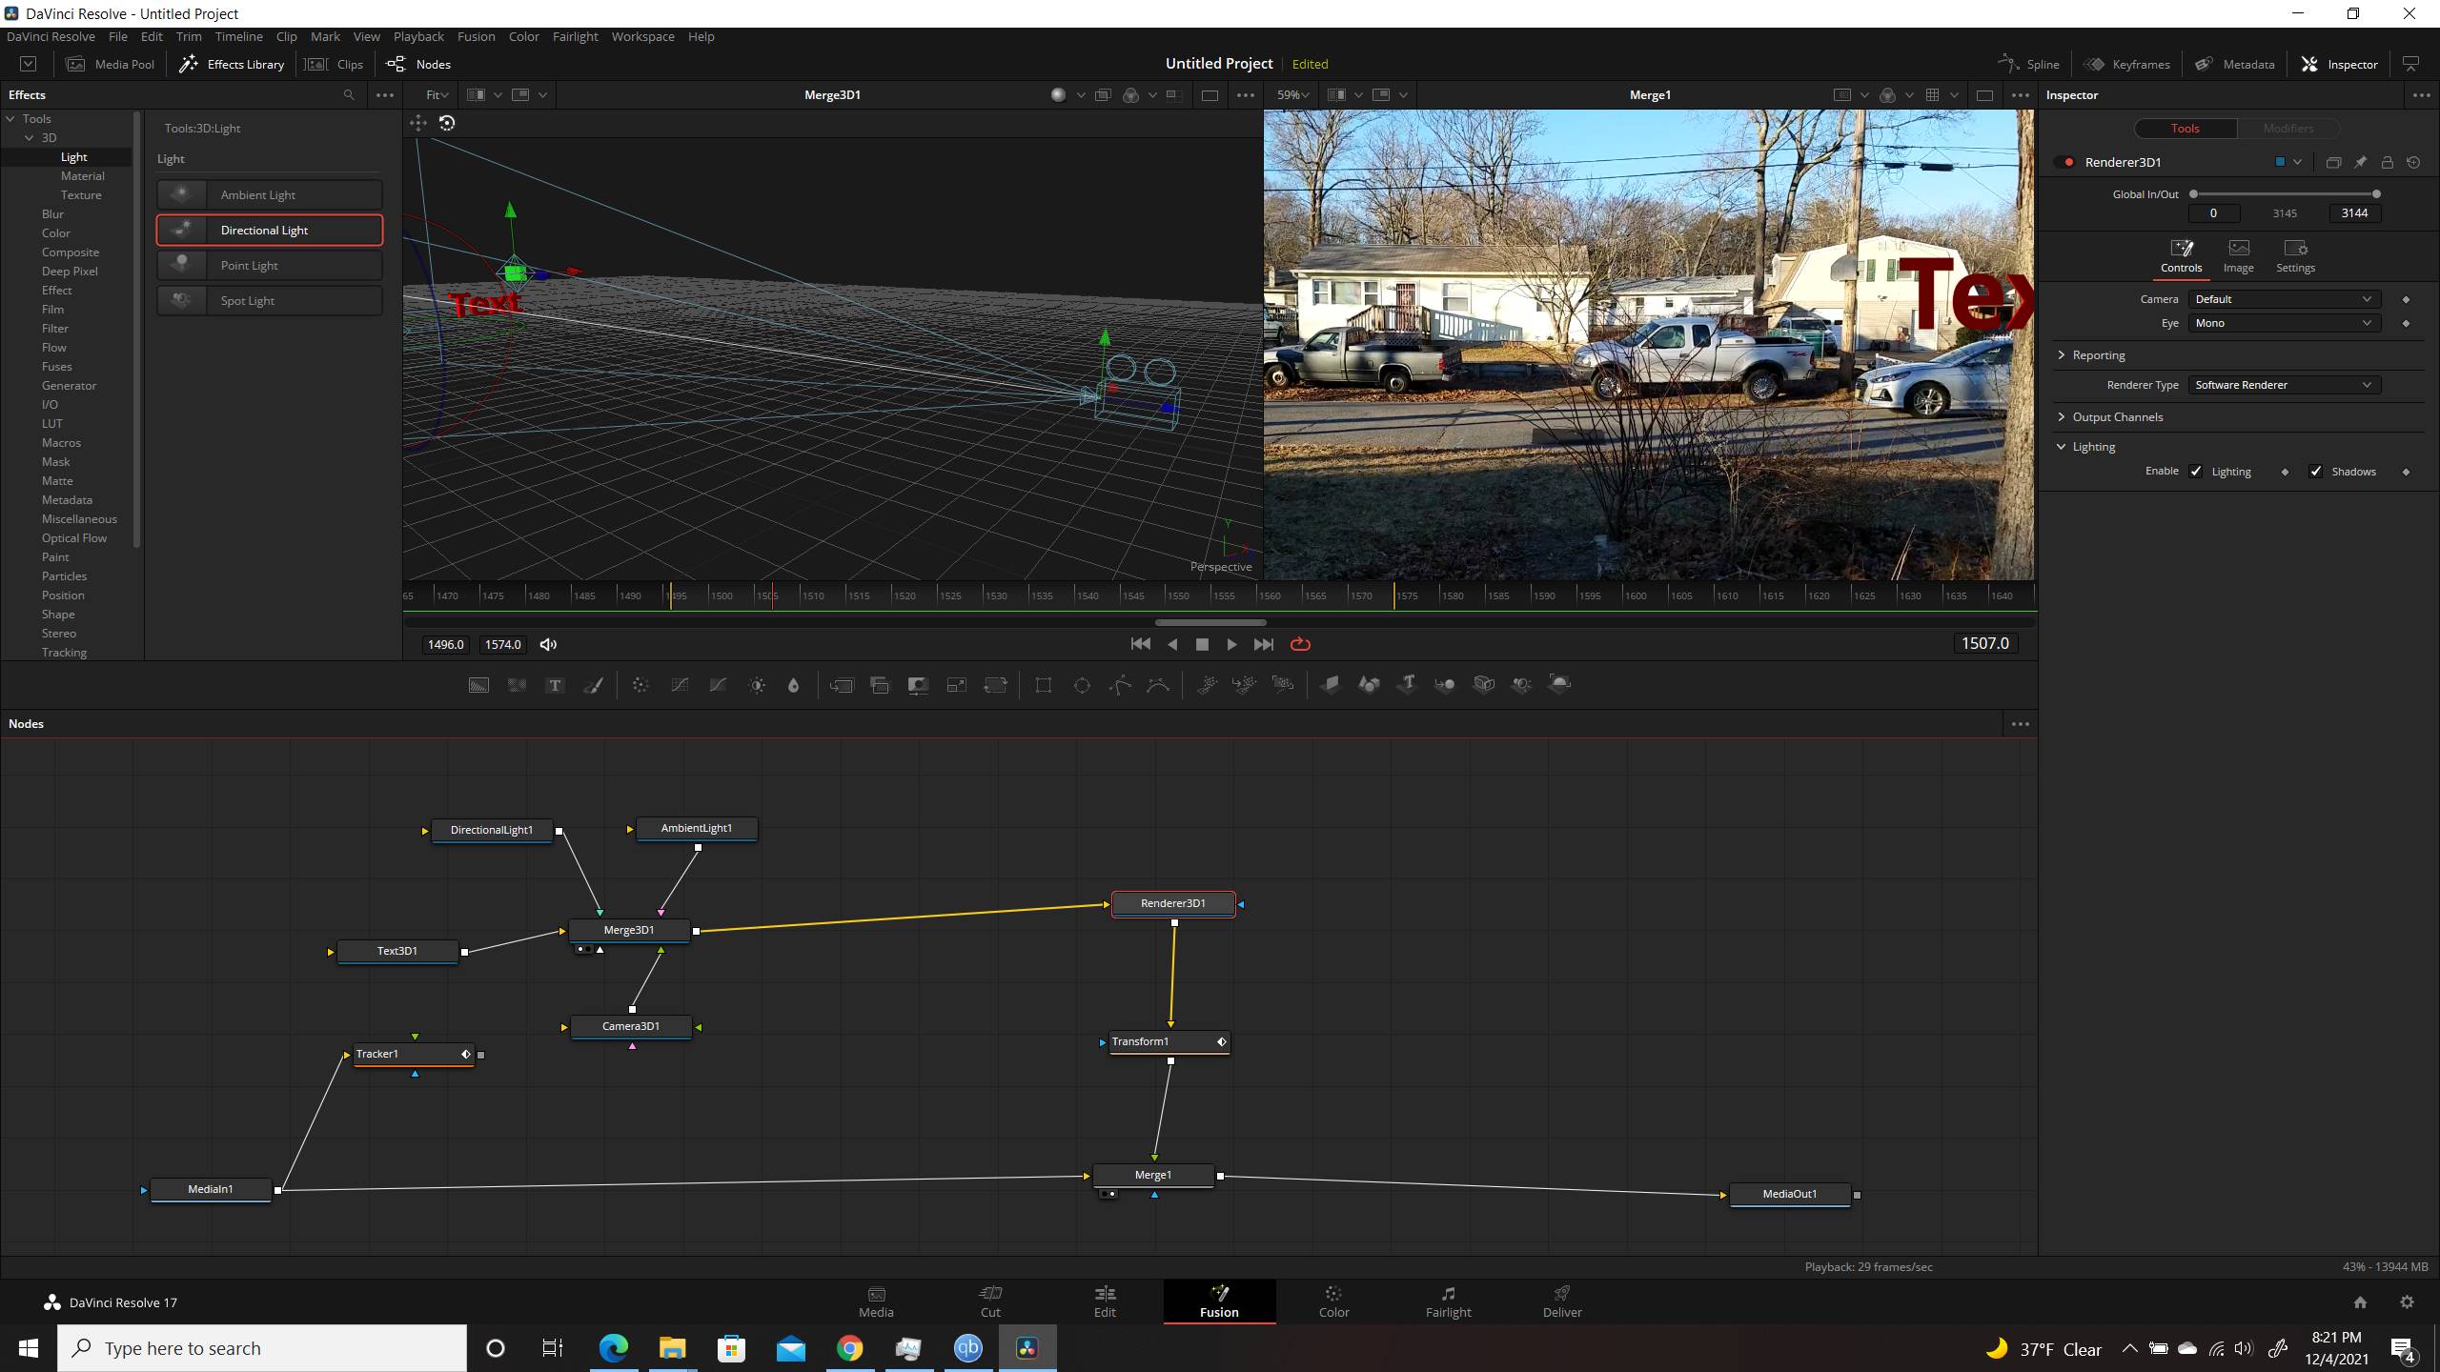Viewport: 2440px width, 1372px height.
Task: Click the pin icon in the Renderer3D1 header
Action: pyautogui.click(x=2360, y=163)
